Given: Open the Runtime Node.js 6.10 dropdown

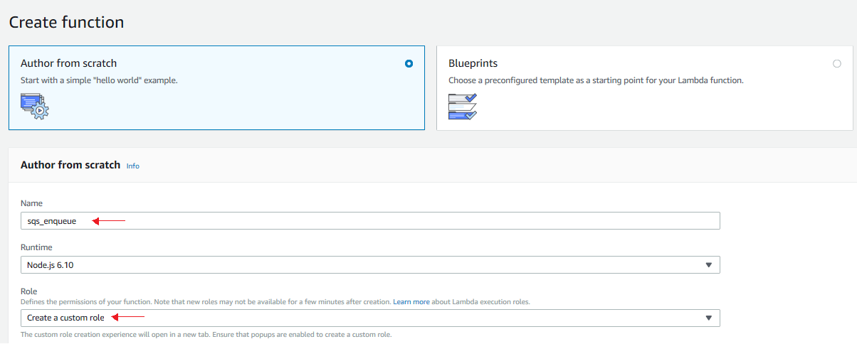Looking at the screenshot, I should 370,264.
